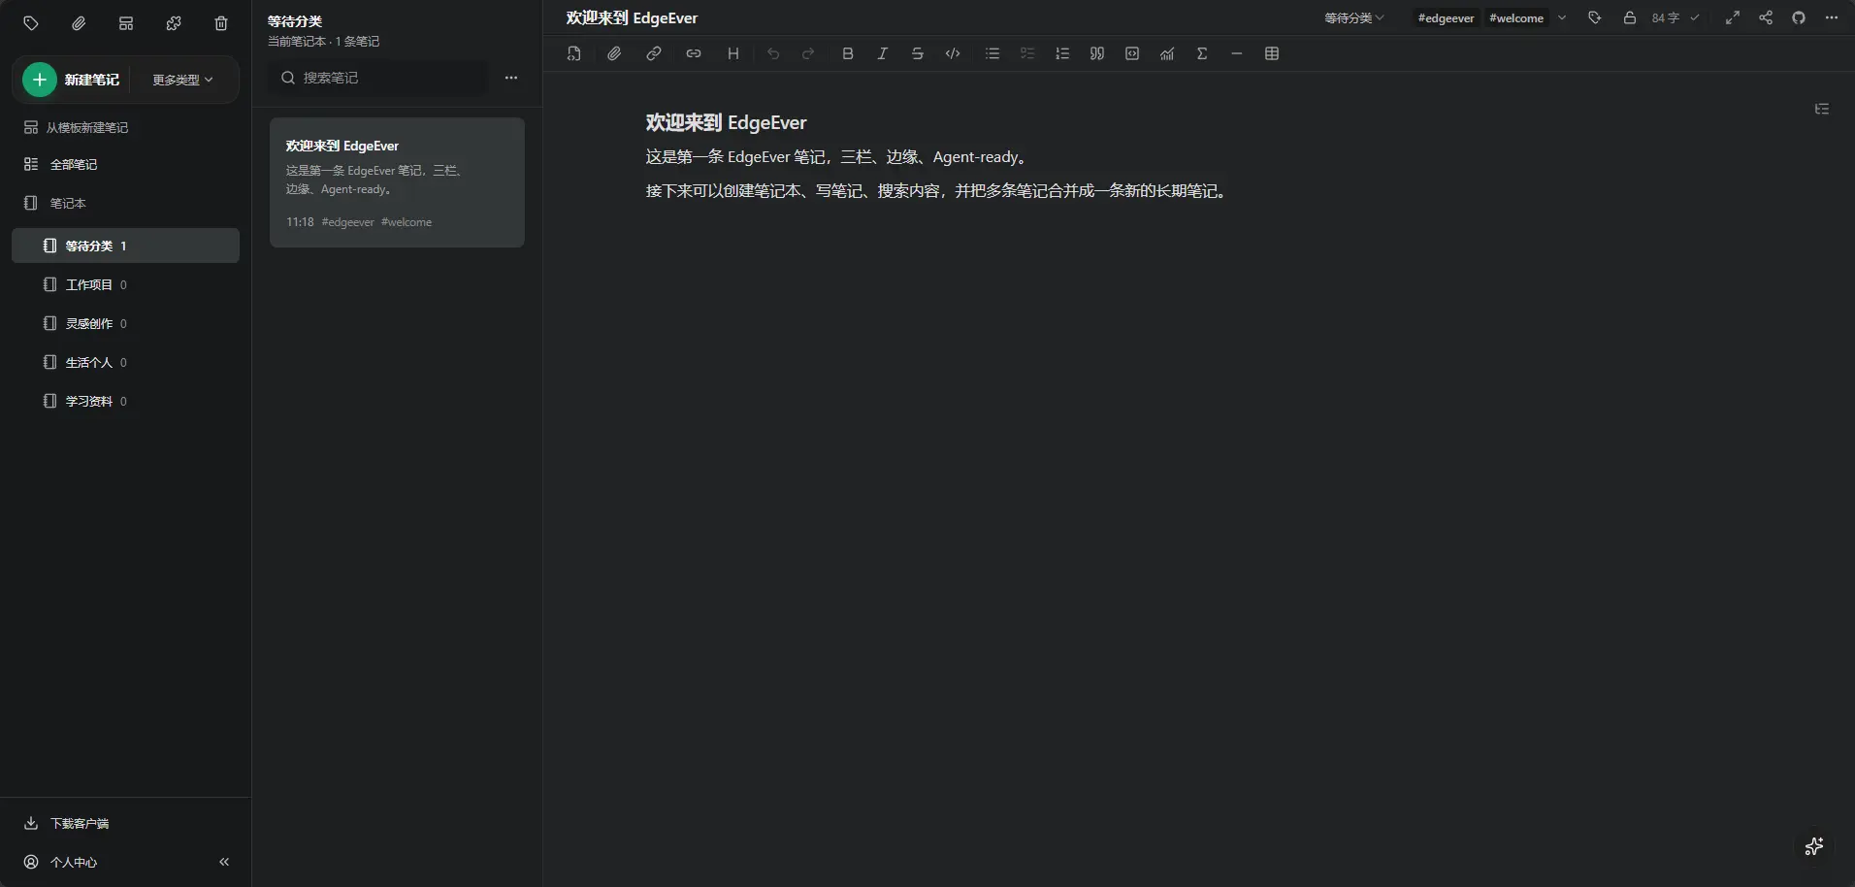Viewport: 1855px width, 887px height.
Task: Toggle fullscreen editor mode
Action: 1733,17
